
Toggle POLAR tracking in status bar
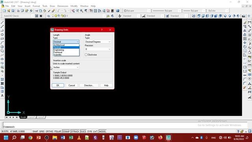[x=57, y=131]
